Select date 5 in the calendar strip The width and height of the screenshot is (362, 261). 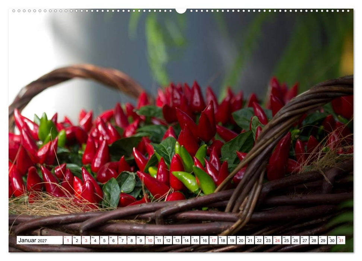104,240
